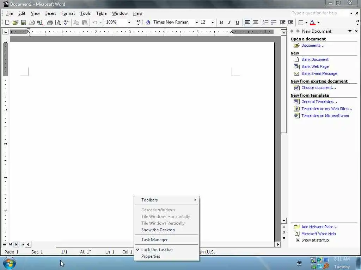Select Align Left button
Screen dimensions: 361x270
(x=247, y=22)
